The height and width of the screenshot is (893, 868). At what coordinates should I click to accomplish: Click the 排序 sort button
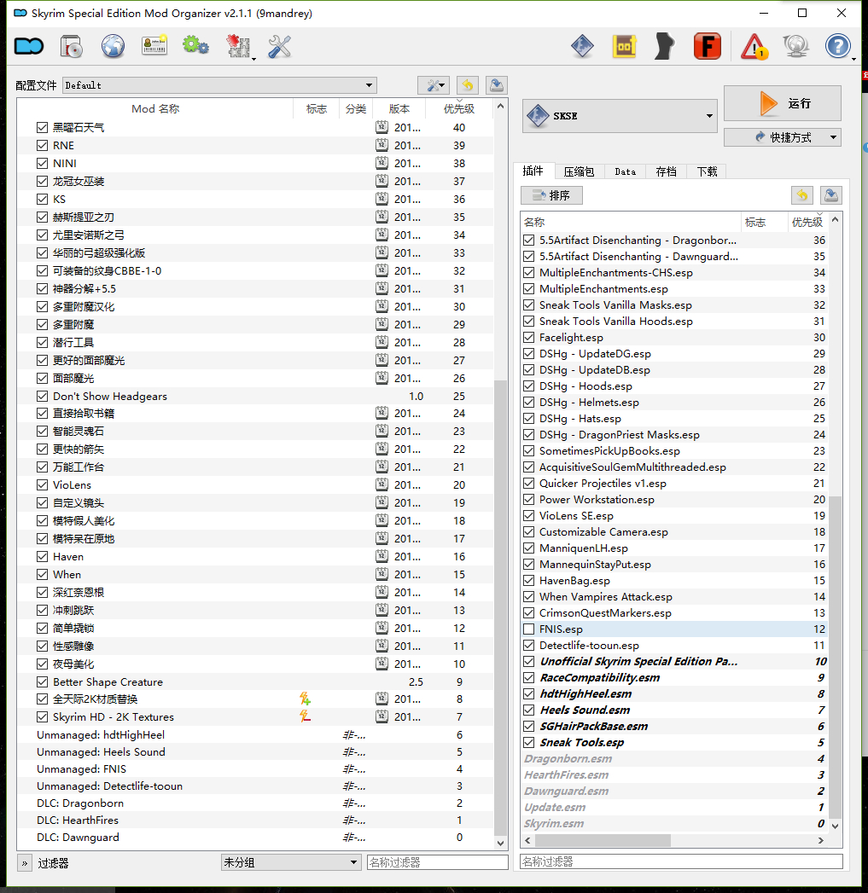point(551,195)
